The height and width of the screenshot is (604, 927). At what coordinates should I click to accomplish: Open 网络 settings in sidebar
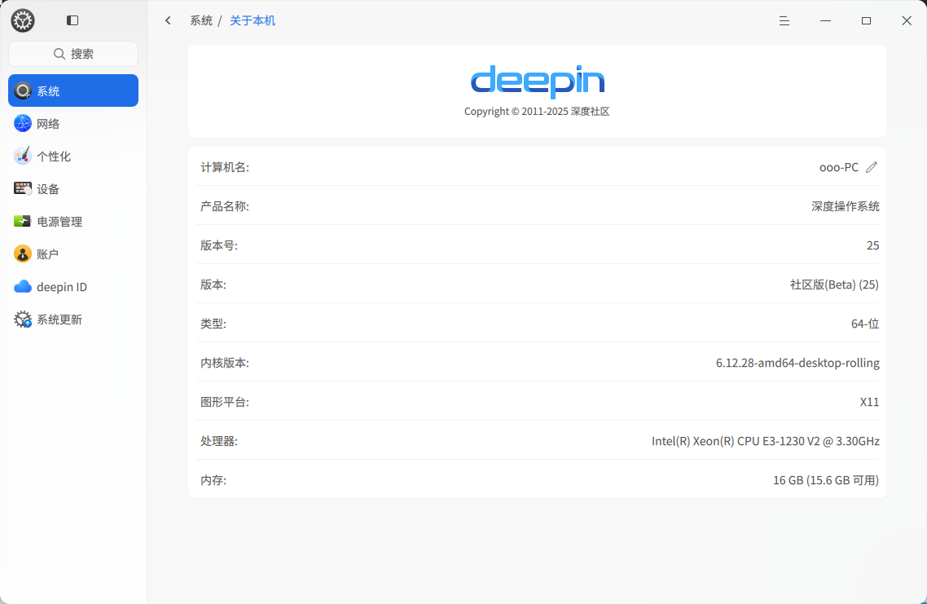point(73,124)
